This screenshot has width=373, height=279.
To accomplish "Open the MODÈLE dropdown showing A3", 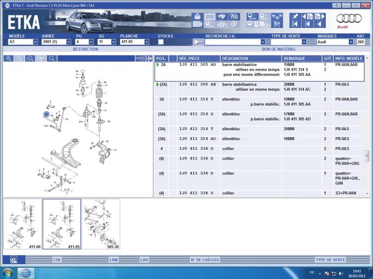I will tap(35, 42).
